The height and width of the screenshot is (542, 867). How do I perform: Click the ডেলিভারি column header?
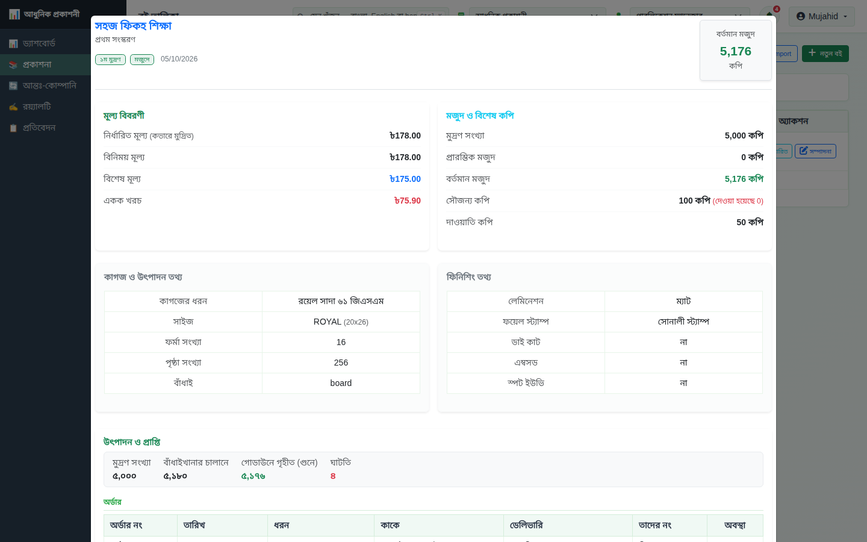(568, 525)
